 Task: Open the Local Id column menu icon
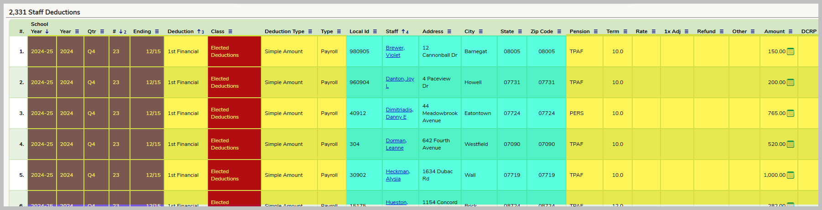pos(375,31)
